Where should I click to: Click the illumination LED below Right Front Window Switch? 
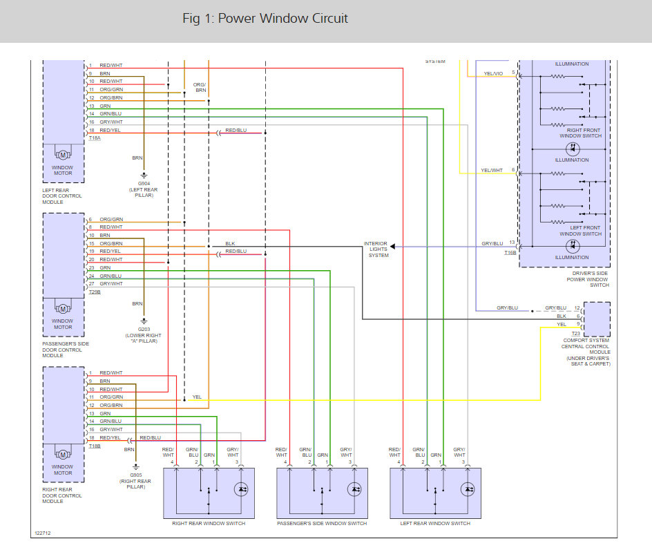click(573, 149)
